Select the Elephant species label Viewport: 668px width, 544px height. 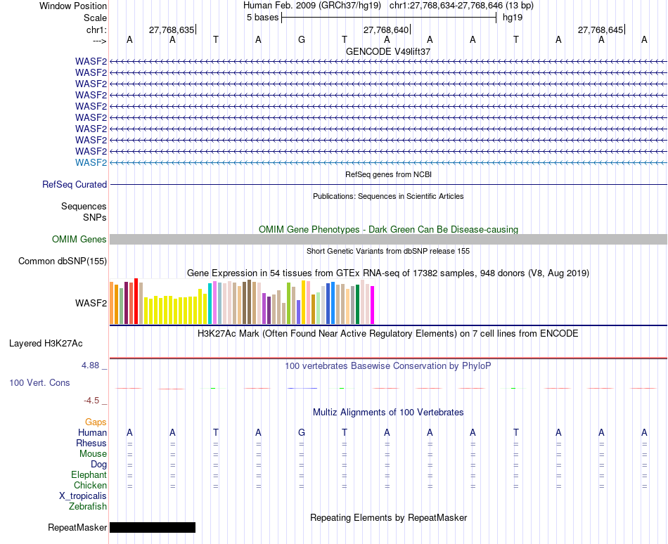click(x=89, y=474)
